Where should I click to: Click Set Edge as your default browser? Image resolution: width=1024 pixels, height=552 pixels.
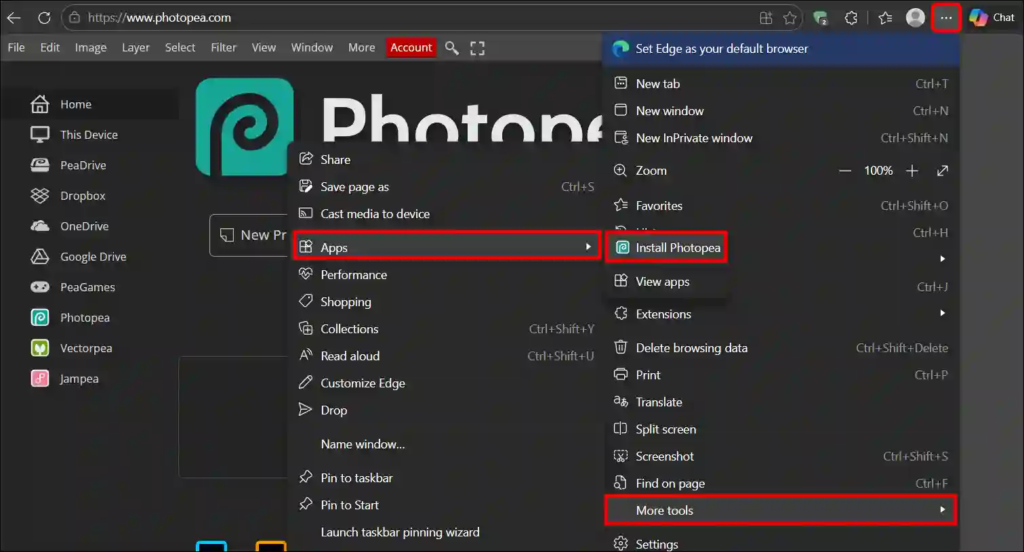point(721,48)
